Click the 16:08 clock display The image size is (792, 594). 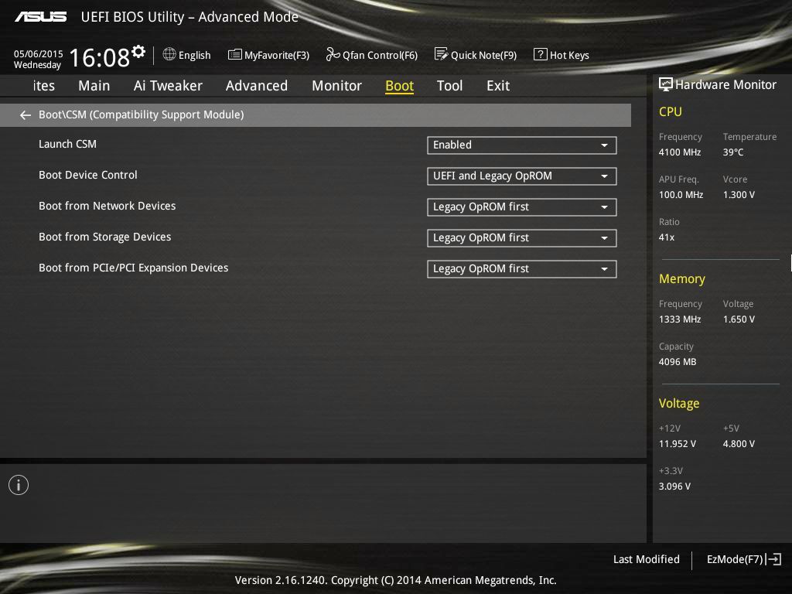100,57
